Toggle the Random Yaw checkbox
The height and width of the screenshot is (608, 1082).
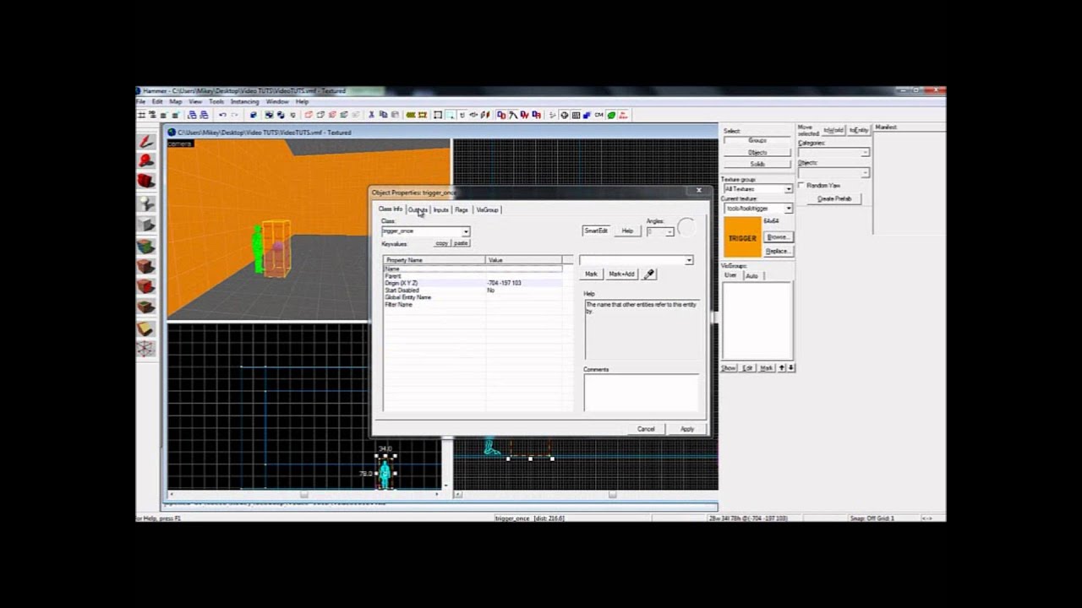(x=801, y=185)
